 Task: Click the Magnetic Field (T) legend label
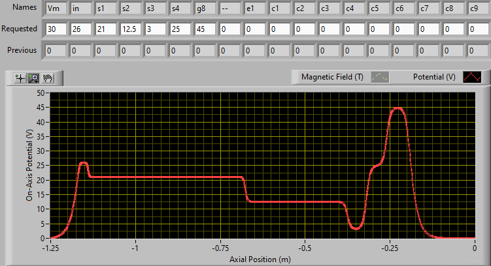[x=332, y=77]
